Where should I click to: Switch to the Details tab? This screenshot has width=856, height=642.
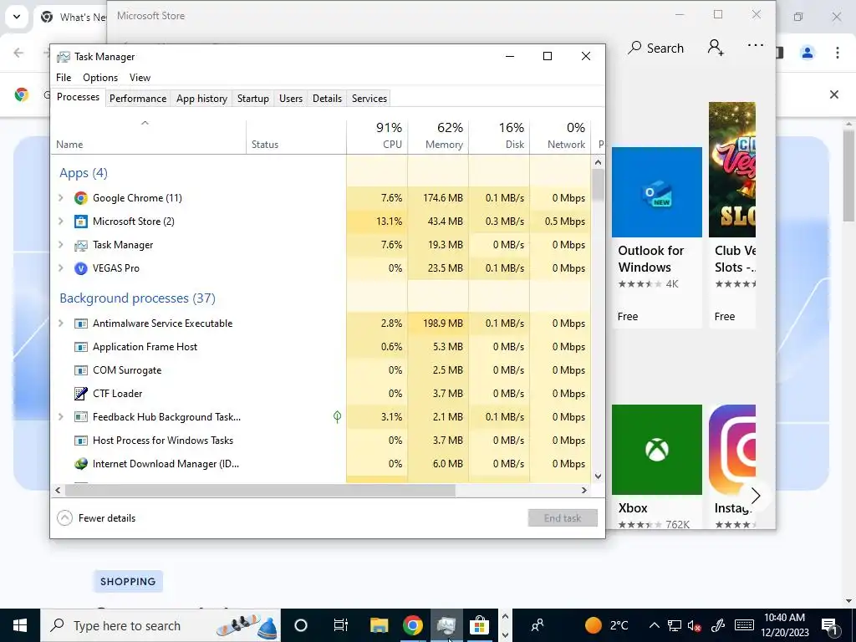click(327, 99)
